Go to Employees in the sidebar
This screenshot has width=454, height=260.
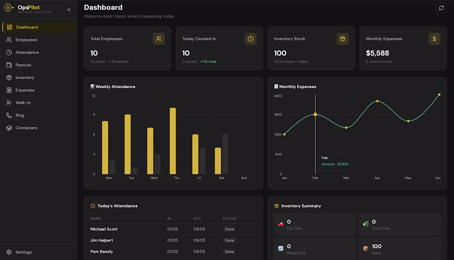tap(38, 40)
